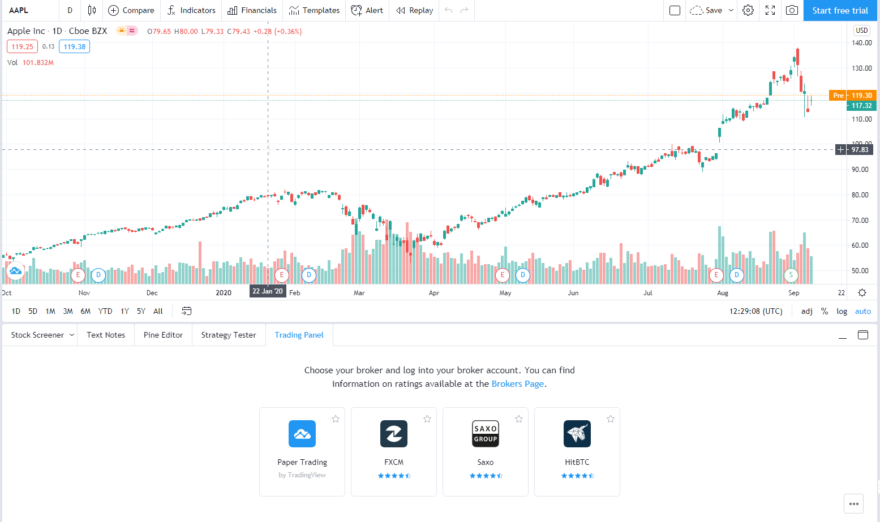Viewport: 880px width, 522px height.
Task: Open the candlestick chart style selector
Action: (92, 10)
